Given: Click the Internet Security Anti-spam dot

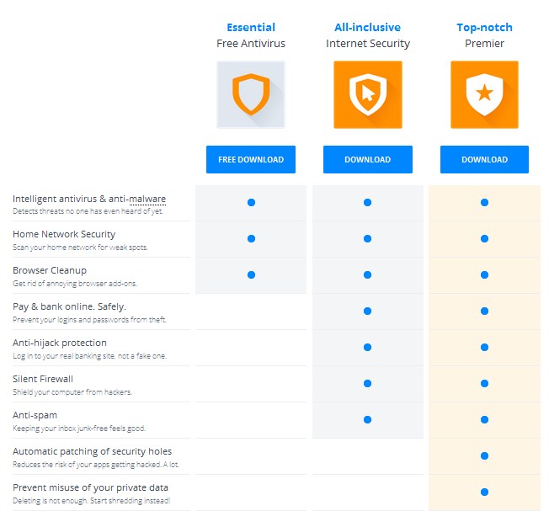Looking at the screenshot, I should point(367,419).
